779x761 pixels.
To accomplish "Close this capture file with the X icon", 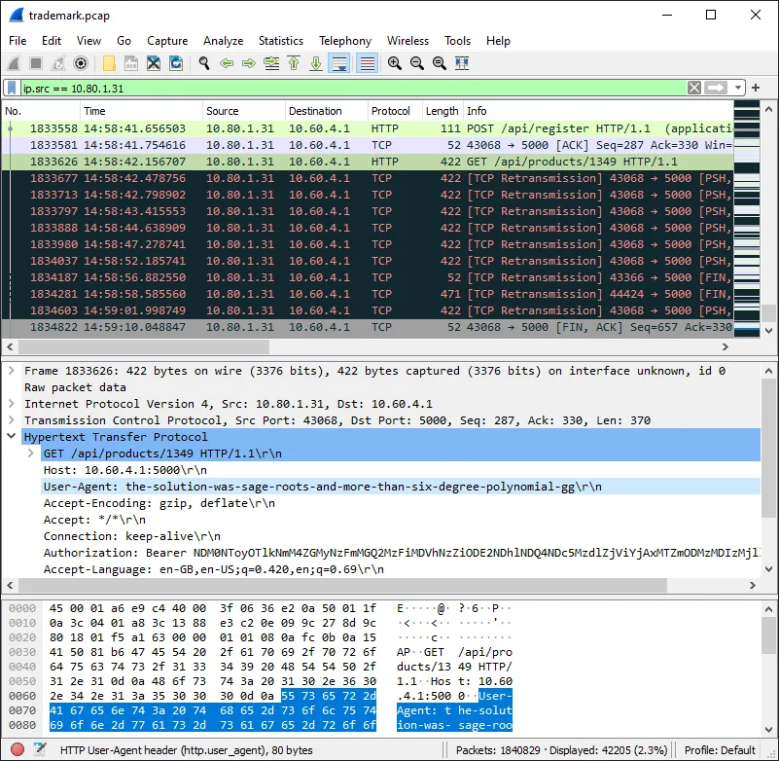I will (x=154, y=63).
